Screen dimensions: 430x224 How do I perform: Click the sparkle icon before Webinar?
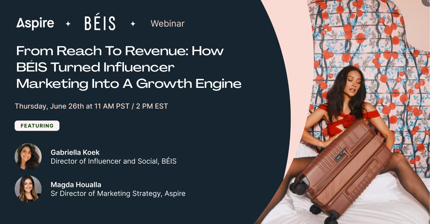click(x=133, y=24)
